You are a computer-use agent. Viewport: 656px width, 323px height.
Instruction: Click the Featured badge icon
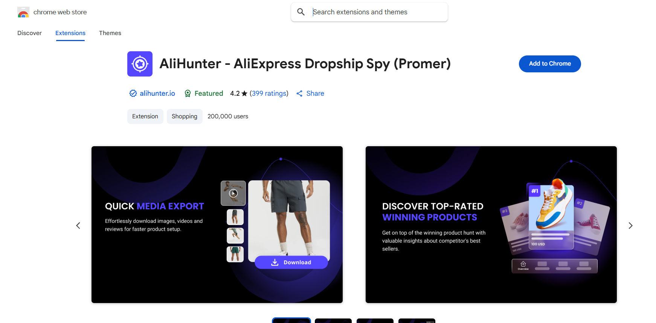pos(188,93)
